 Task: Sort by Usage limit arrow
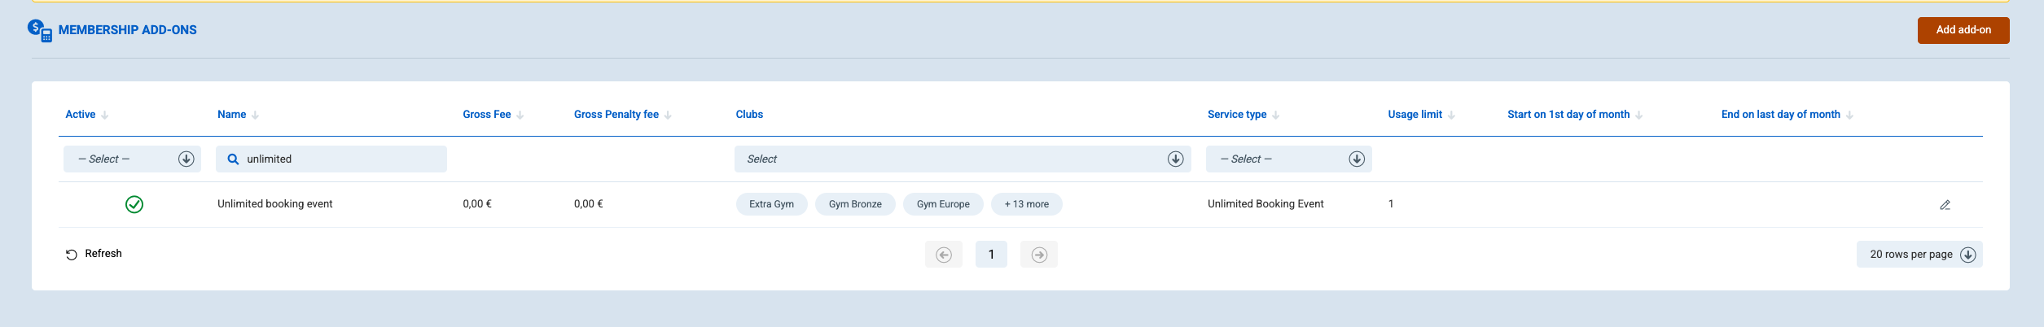point(1451,116)
